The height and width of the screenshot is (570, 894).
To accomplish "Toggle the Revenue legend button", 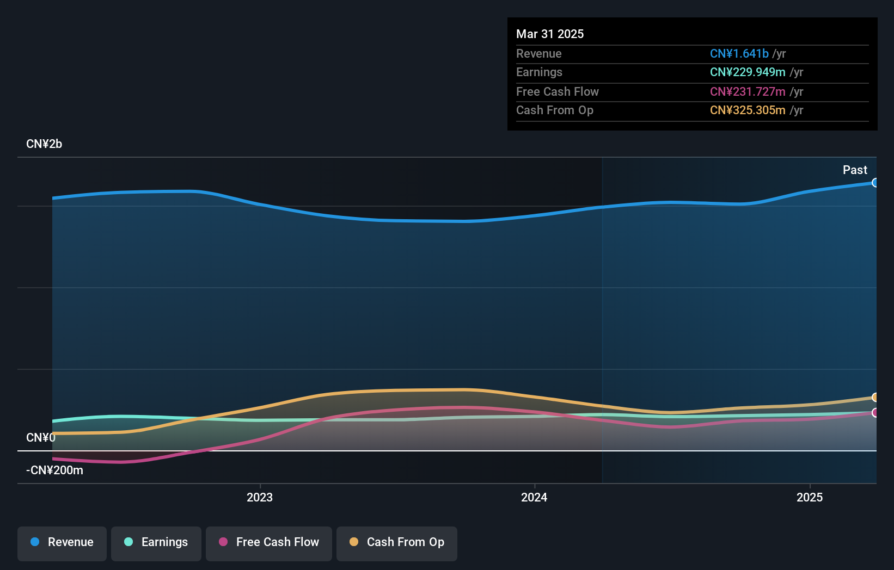I will [x=62, y=543].
